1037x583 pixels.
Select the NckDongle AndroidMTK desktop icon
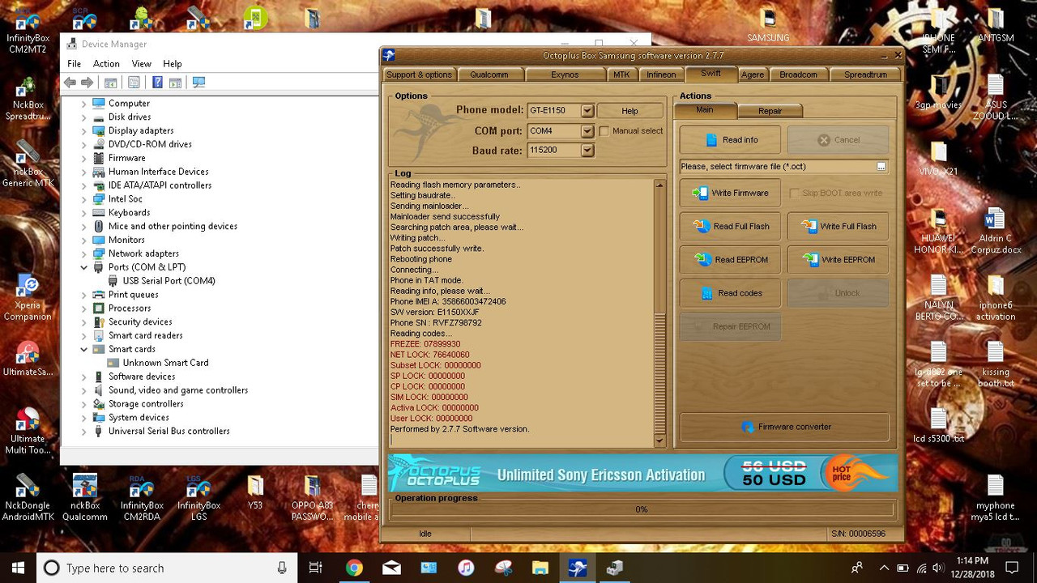[28, 498]
